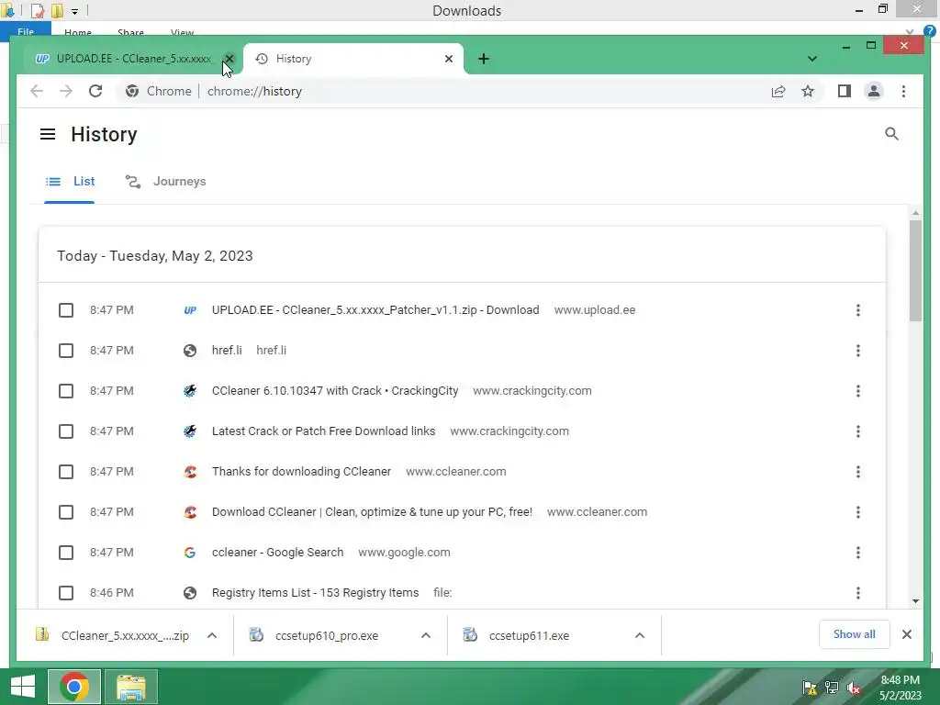Click the history page vertical scrollbar thumb
The width and height of the screenshot is (940, 705).
(915, 271)
